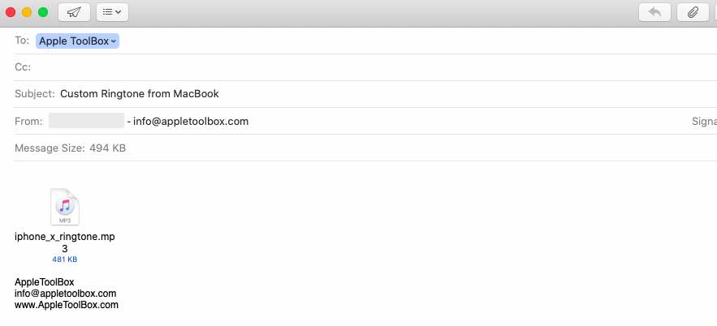Open the www.AppleToolBox.com signature link
Viewport: 717px width, 326px height.
67,305
